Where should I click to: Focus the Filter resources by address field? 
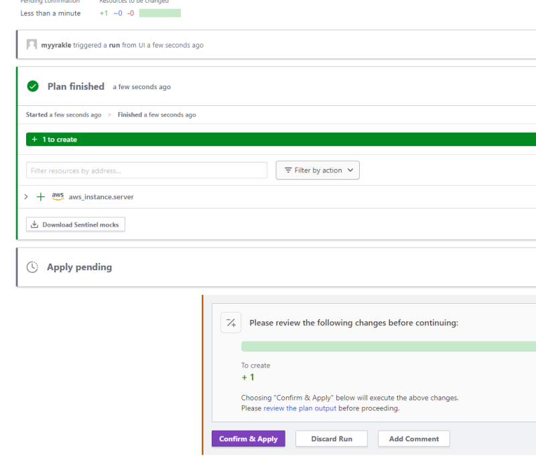(146, 170)
